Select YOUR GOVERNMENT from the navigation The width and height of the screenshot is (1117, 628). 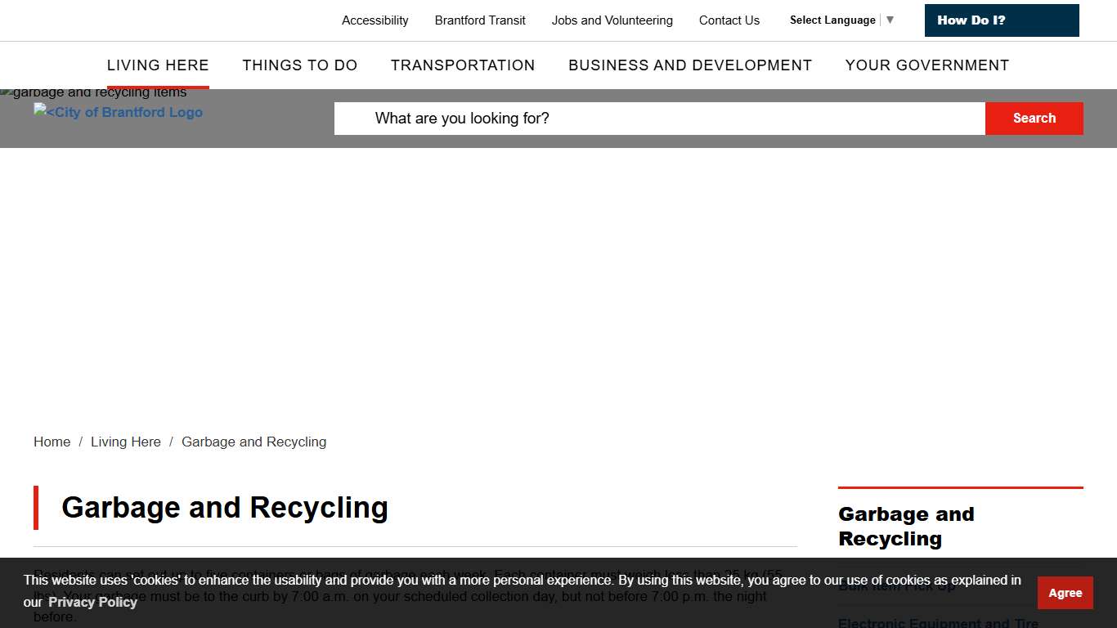tap(927, 65)
